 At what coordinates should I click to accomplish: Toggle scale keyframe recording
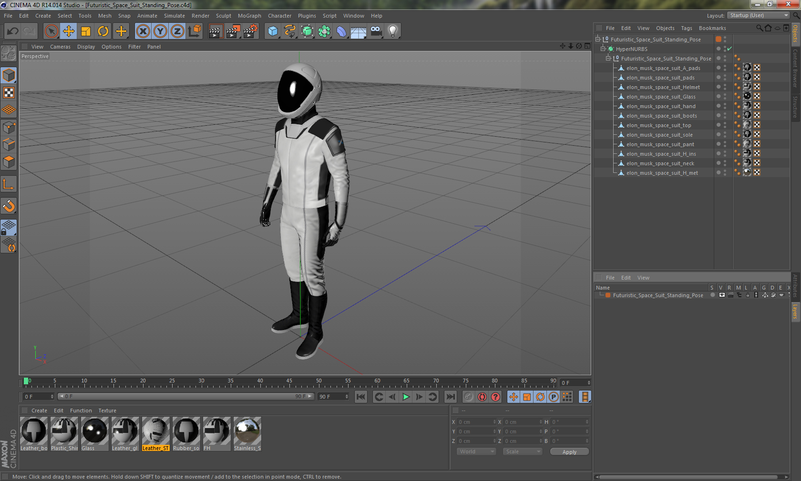(x=527, y=397)
